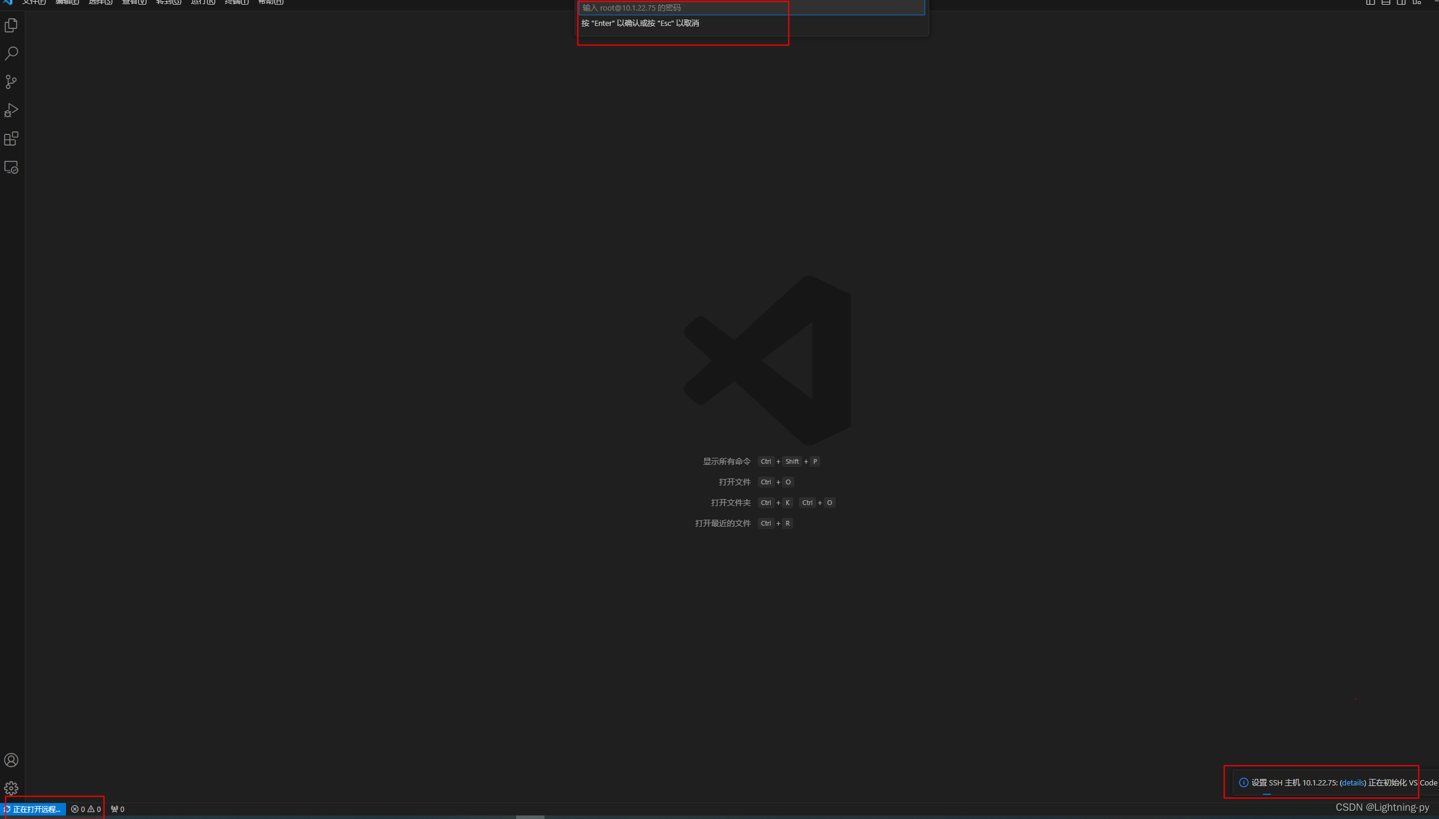Viewport: 1439px width, 819px height.
Task: Open the Source Control view
Action: coord(11,82)
